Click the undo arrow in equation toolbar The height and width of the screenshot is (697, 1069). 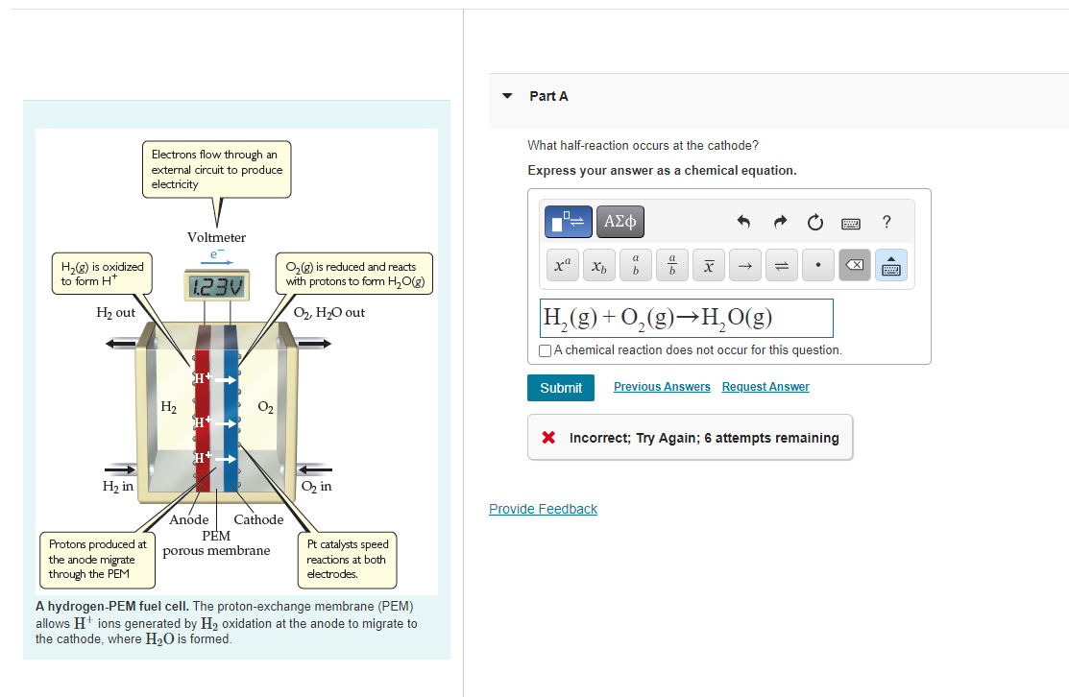click(x=742, y=222)
